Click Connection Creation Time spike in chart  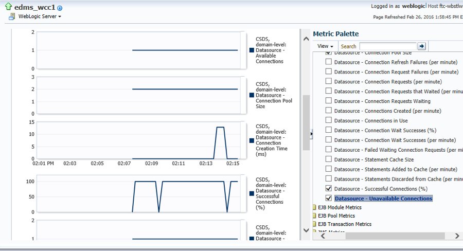click(220, 127)
